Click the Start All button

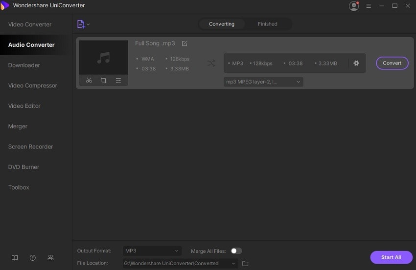[x=391, y=257]
